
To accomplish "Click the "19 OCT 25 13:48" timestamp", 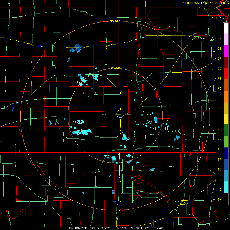I will (146, 228).
